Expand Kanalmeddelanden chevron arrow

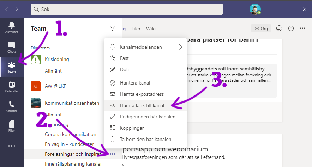(180, 47)
